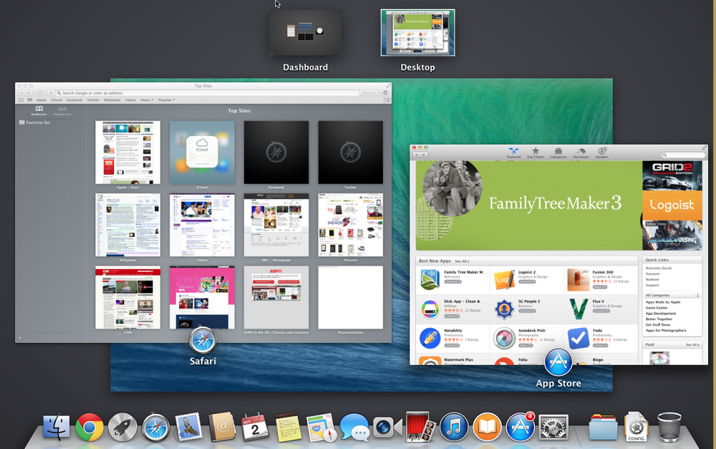Click the App Store search field

click(x=682, y=155)
